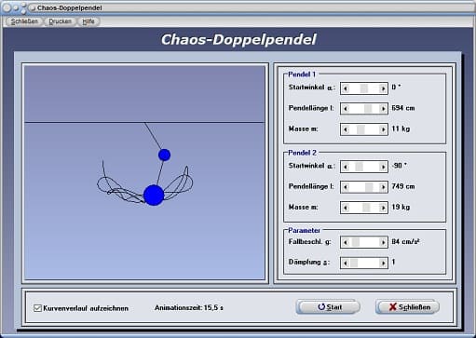The image size is (476, 338).
Task: Click the 594 cm length value
Action: [x=403, y=108]
